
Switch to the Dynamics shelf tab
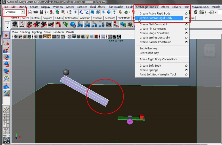click(97, 18)
